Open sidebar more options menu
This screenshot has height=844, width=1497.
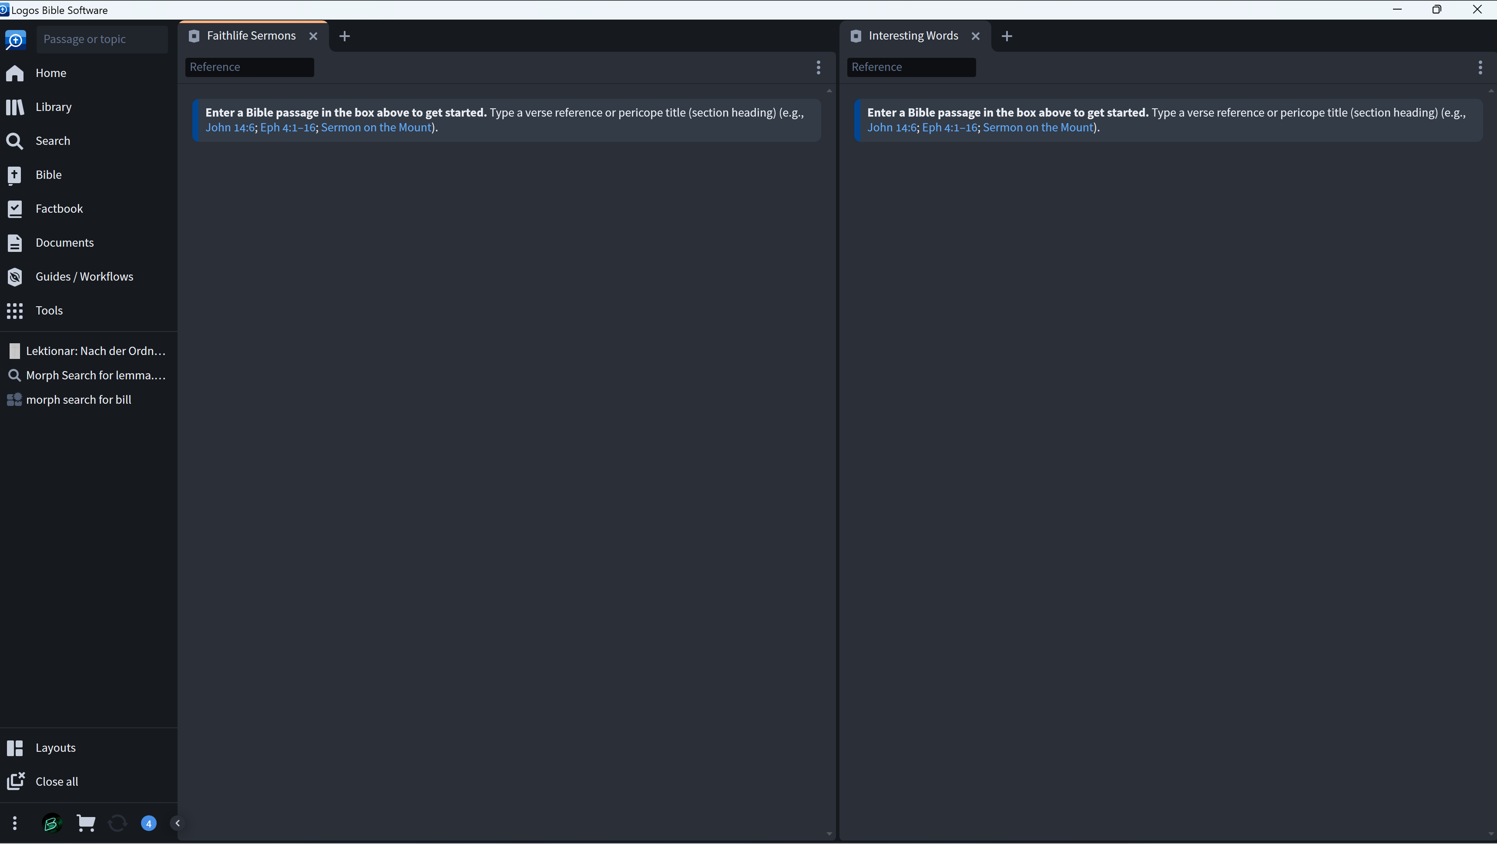point(14,823)
